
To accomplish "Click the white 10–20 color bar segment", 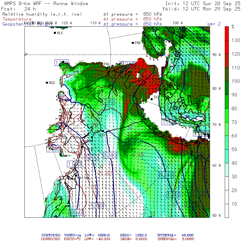I will pos(227,197).
